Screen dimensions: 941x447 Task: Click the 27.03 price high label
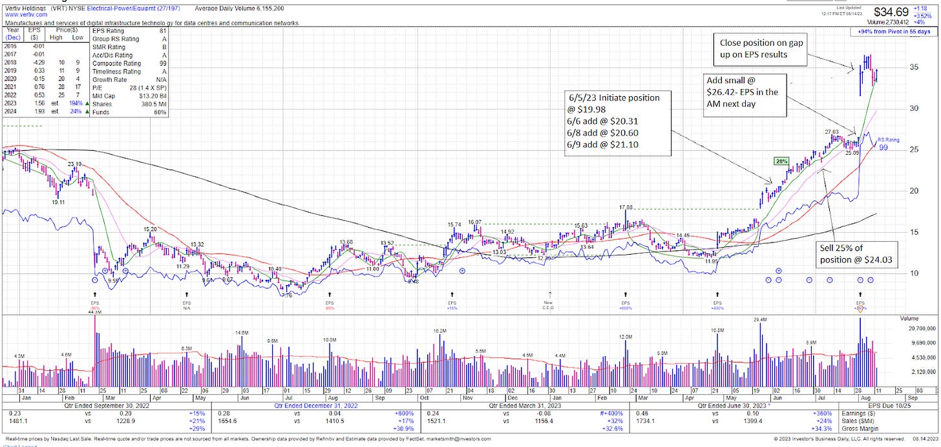pyautogui.click(x=832, y=132)
